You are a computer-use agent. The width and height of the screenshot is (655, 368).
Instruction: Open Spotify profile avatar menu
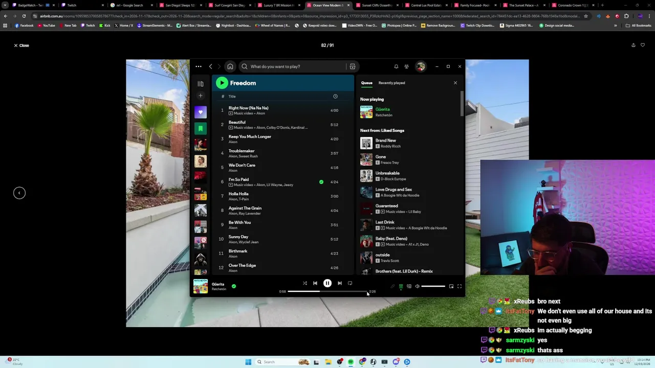[421, 66]
